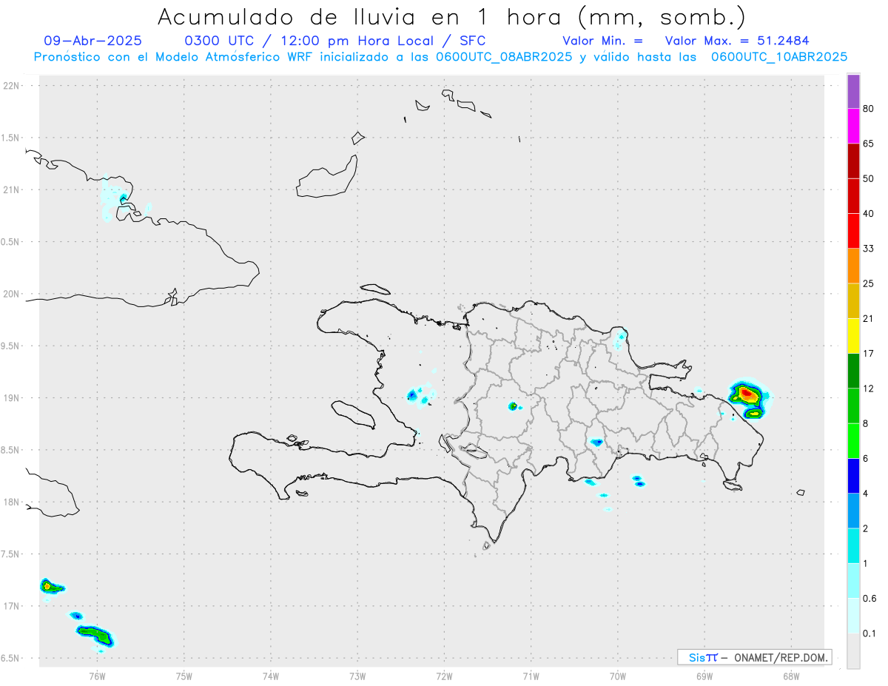Click the red swatch between 40 and 50

853,195
